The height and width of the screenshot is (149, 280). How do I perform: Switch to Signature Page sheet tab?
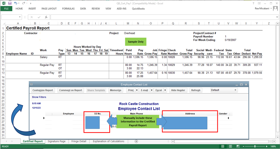click(57, 141)
